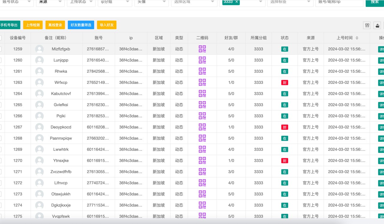Click the 好友/群 column header
The image size is (384, 224).
click(231, 38)
